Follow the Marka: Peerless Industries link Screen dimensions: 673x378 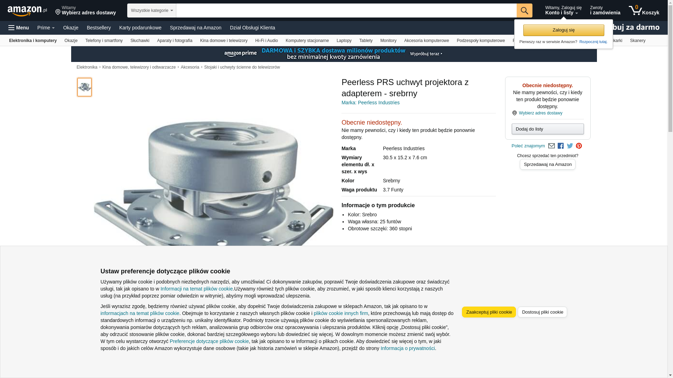[x=371, y=103]
